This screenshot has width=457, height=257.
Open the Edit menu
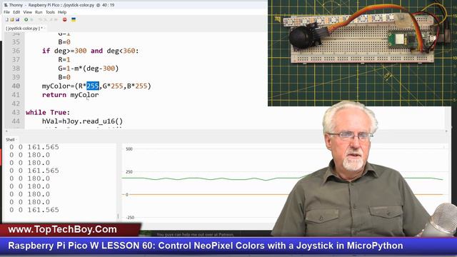(16, 12)
